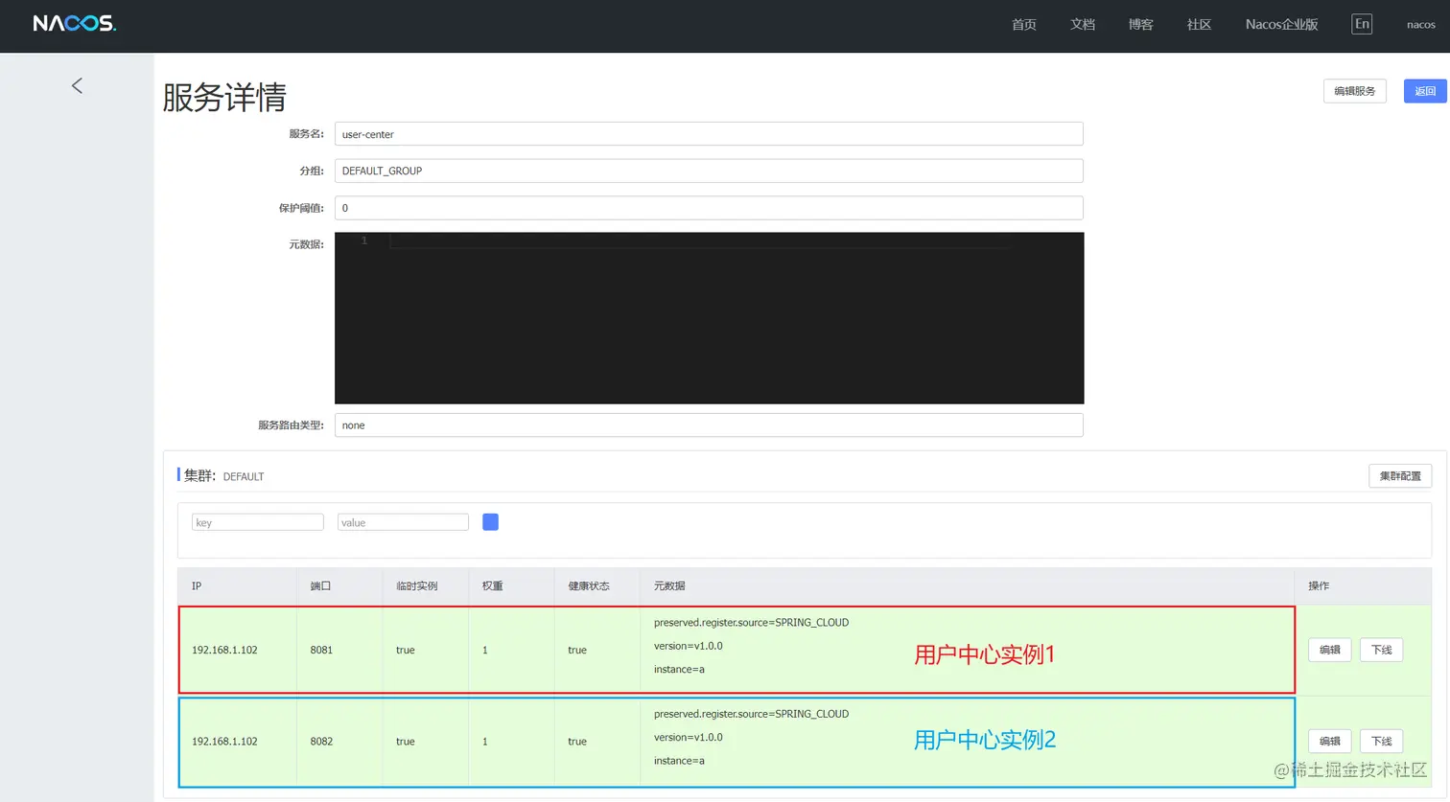
Task: Click the 集群 DEFAULT cluster label
Action: point(223,476)
